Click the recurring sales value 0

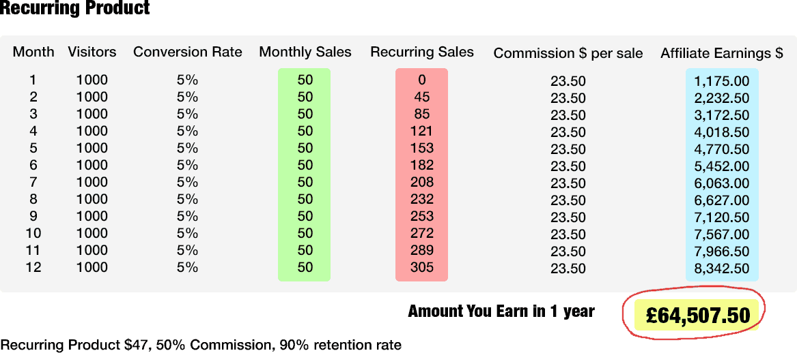[422, 80]
